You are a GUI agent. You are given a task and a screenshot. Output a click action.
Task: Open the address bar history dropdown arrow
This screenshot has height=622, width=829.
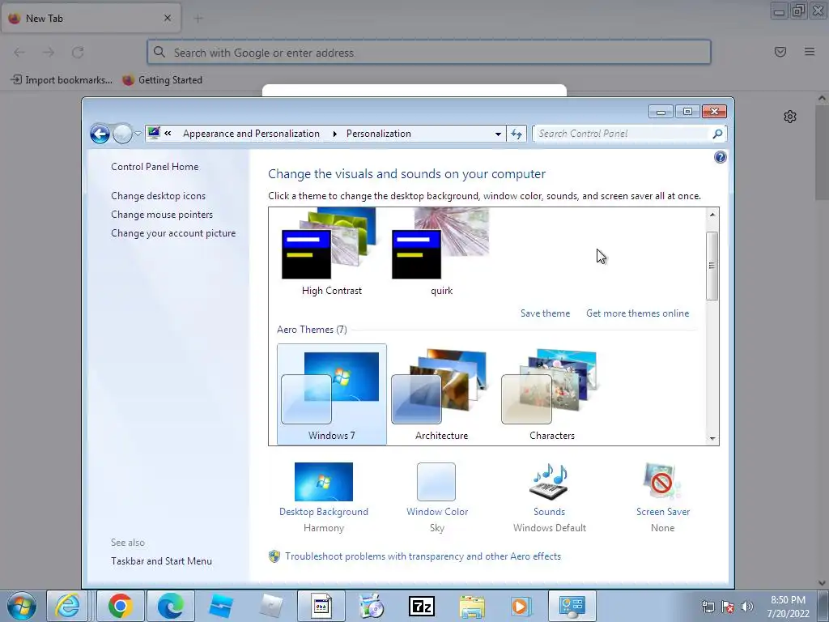498,134
